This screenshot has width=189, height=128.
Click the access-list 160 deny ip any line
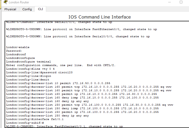pyautogui.click(x=47, y=101)
